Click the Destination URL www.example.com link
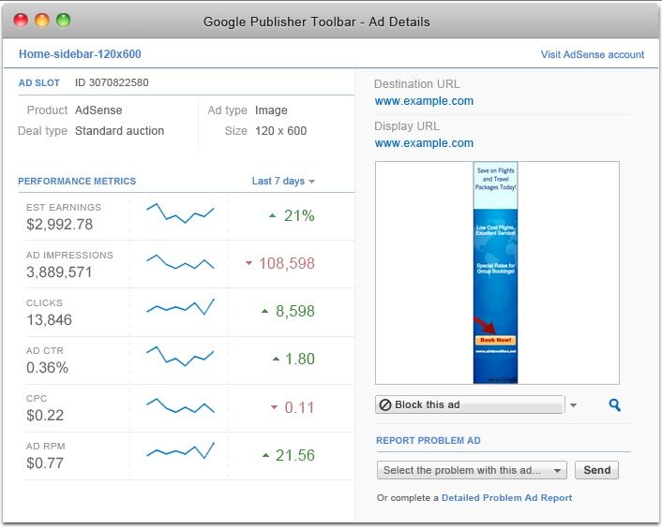This screenshot has width=662, height=529. click(424, 101)
